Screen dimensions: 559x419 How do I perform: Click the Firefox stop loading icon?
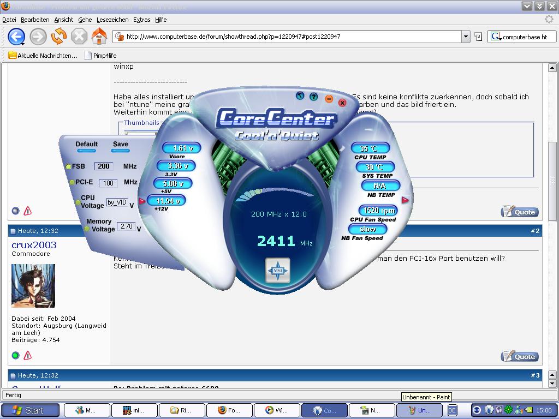point(79,37)
